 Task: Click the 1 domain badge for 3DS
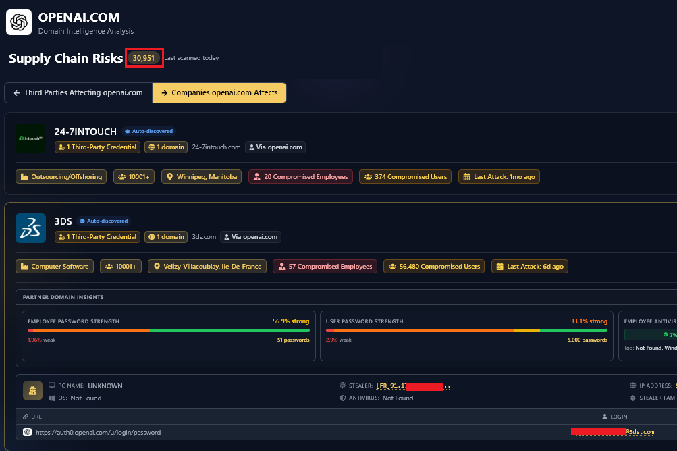click(x=166, y=237)
